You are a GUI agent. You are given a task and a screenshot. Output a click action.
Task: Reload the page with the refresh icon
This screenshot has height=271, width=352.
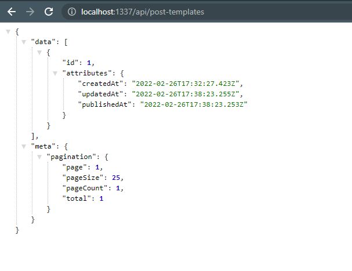pyautogui.click(x=49, y=12)
